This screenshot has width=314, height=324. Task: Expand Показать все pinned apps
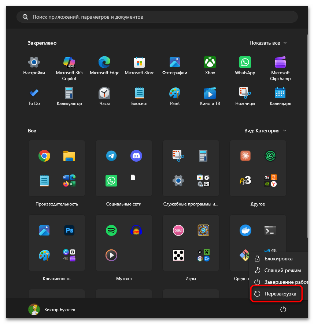pyautogui.click(x=268, y=43)
